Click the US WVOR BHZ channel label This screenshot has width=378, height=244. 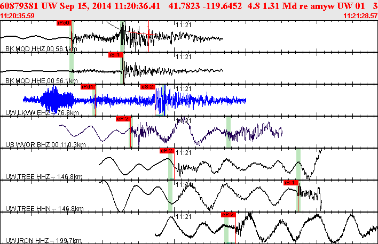point(45,144)
